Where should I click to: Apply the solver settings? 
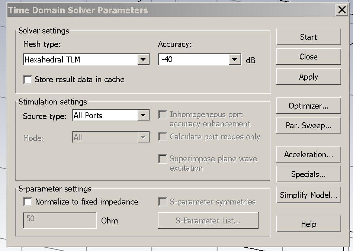pos(308,77)
